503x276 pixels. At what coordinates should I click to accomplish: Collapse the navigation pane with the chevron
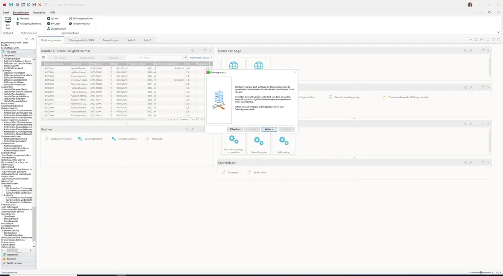click(26, 39)
